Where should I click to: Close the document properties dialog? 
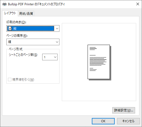click(138, 4)
